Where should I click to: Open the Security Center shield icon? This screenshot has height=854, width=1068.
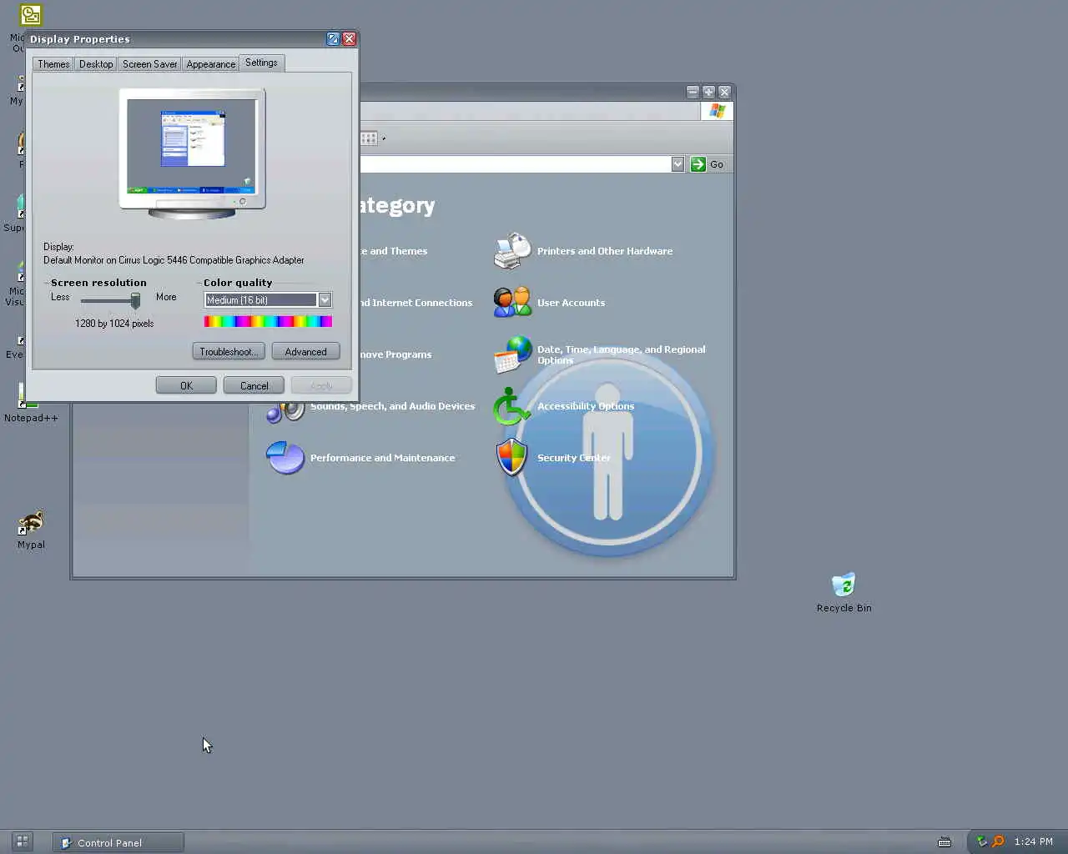(x=511, y=457)
